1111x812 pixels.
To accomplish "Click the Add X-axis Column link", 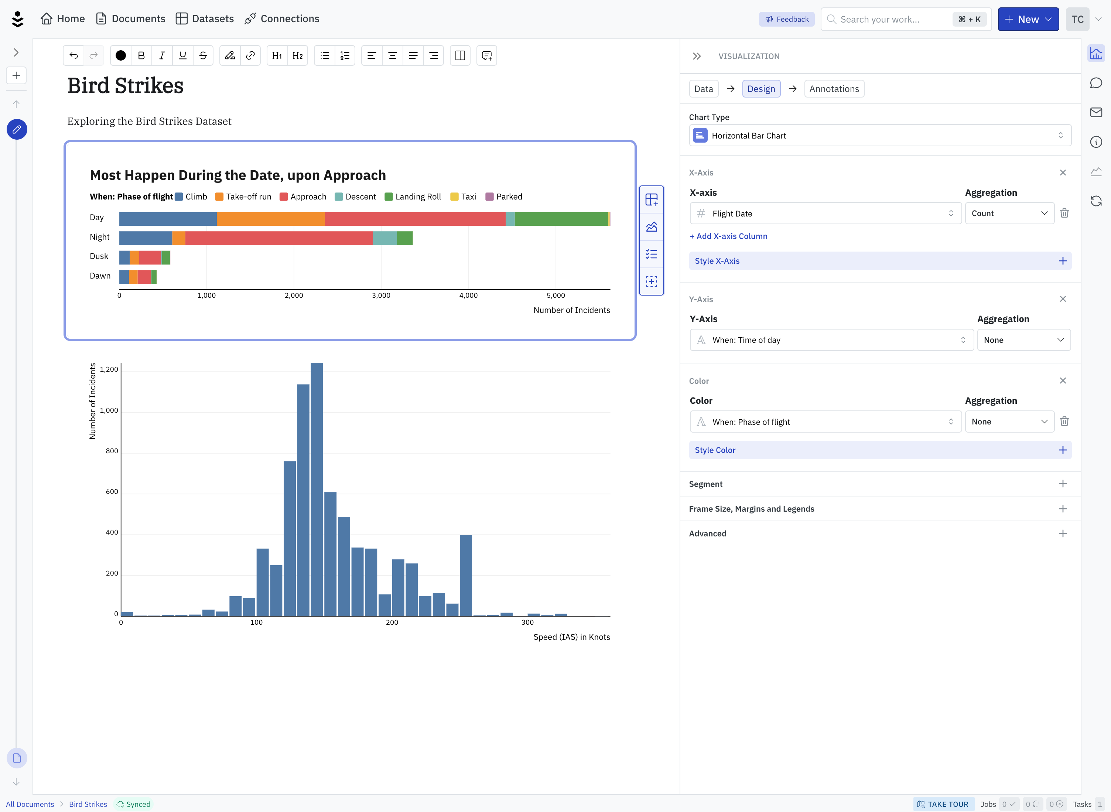I will pos(728,236).
